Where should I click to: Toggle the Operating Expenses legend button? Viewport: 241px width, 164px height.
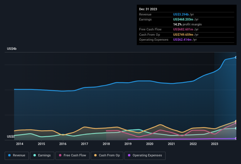pos(145,156)
